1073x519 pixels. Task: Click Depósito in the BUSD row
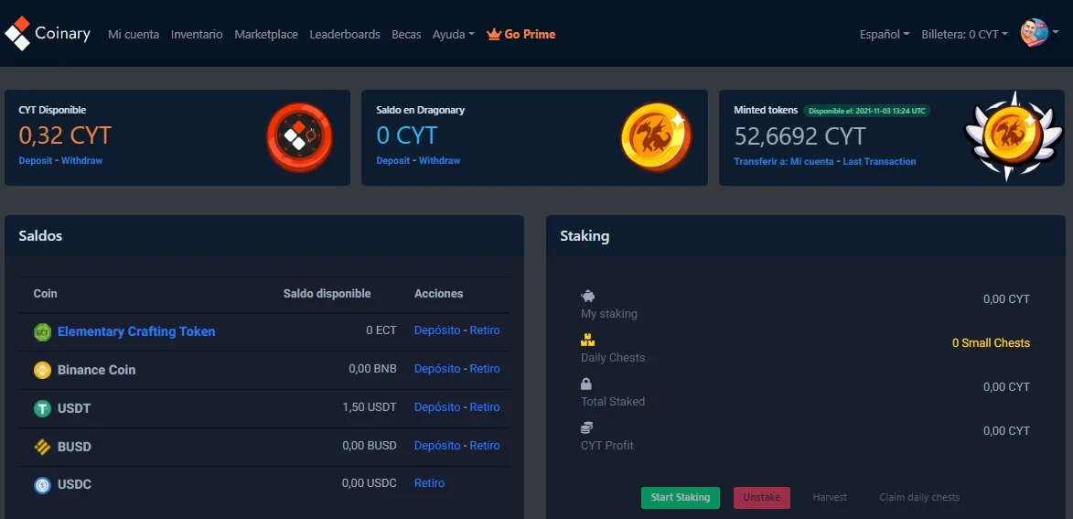point(437,445)
